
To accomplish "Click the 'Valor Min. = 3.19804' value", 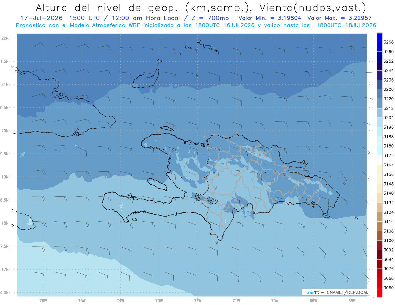I will click(270, 18).
